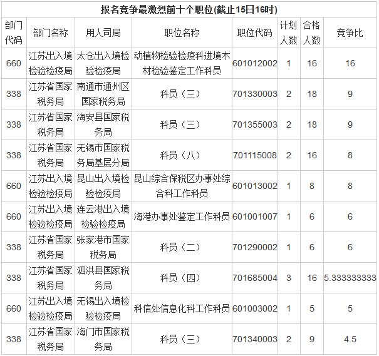The image size is (379, 356).
Task: Select the cell 海门市国家税务局
Action: pyautogui.click(x=103, y=339)
